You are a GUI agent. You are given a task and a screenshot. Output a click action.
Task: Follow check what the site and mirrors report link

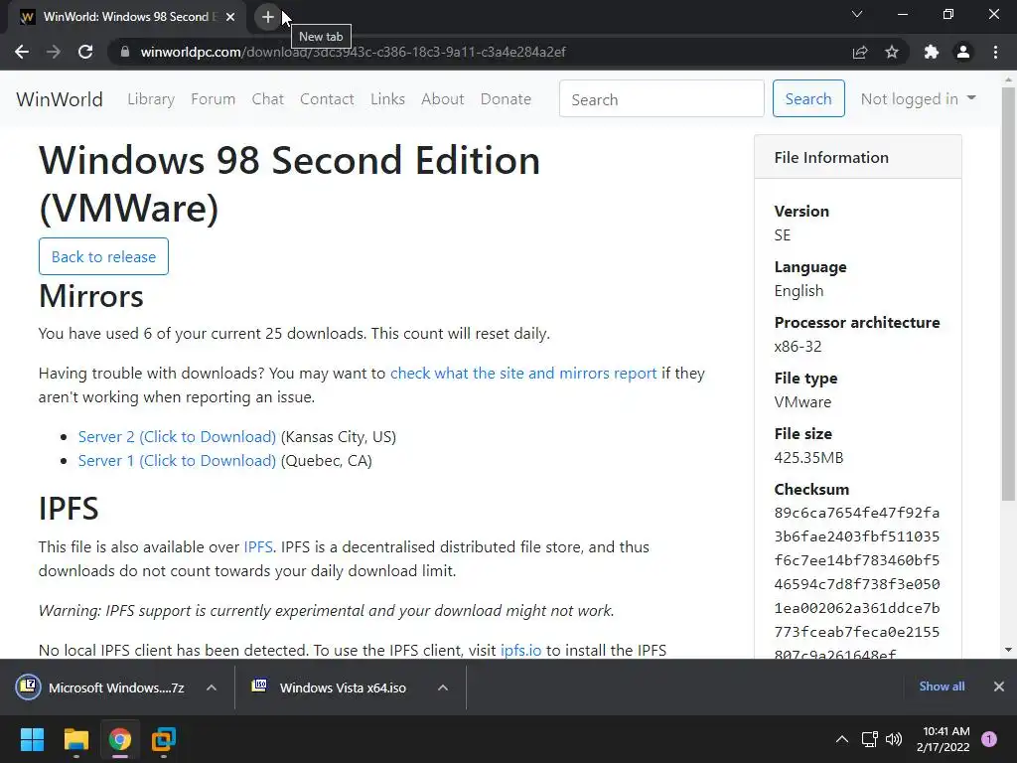click(x=523, y=374)
